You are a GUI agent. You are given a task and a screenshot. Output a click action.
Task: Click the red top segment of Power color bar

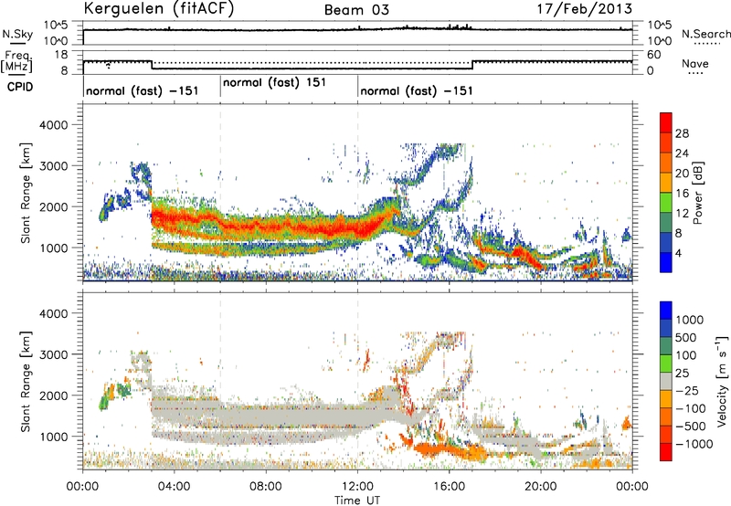click(666, 122)
